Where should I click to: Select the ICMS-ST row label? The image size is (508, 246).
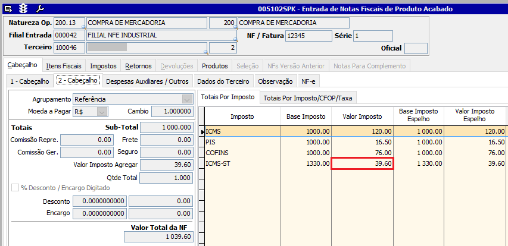pos(218,163)
